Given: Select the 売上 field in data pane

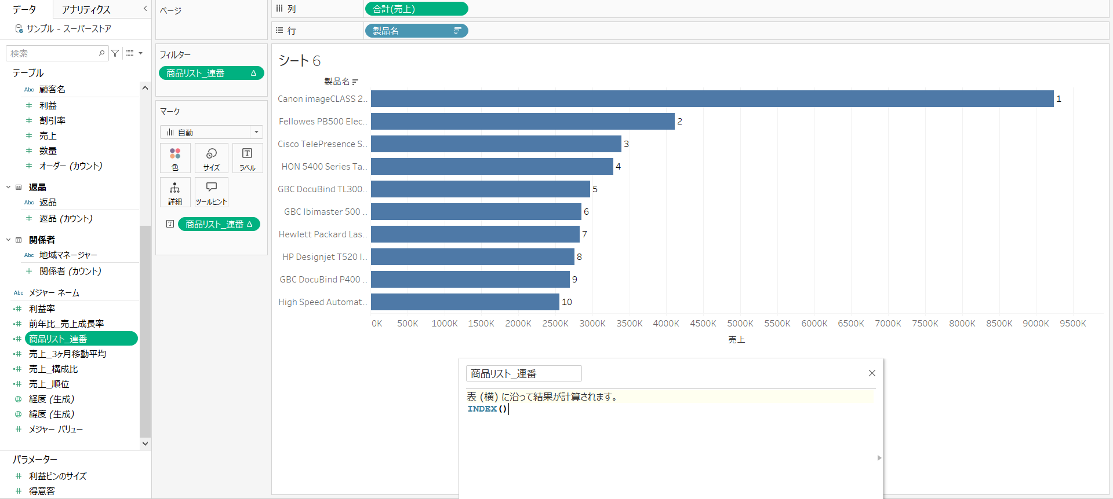Looking at the screenshot, I should (48, 135).
